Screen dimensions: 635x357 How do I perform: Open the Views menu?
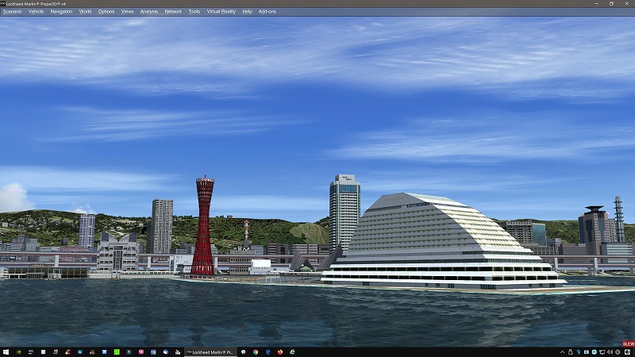[x=127, y=12]
